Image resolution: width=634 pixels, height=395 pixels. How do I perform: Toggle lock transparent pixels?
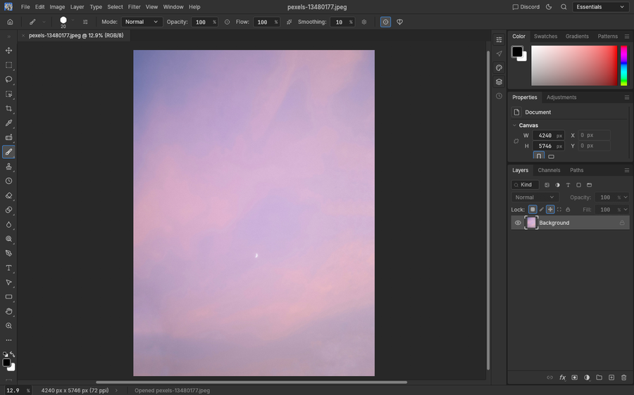coord(533,209)
